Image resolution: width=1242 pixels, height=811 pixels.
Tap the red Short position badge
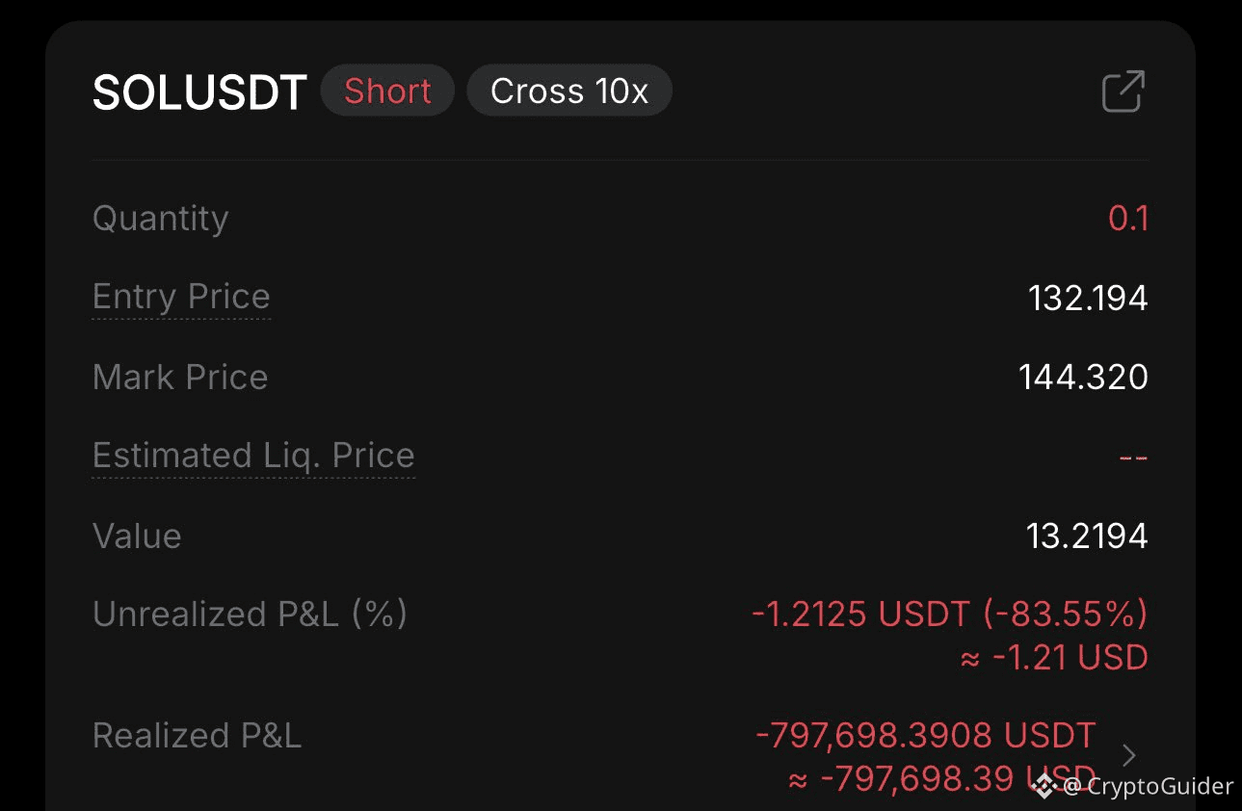(387, 92)
